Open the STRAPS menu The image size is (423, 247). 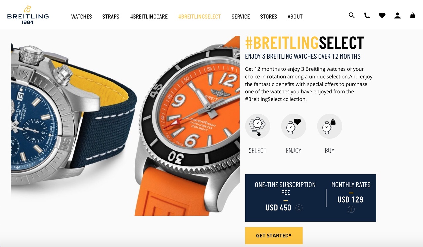click(111, 17)
